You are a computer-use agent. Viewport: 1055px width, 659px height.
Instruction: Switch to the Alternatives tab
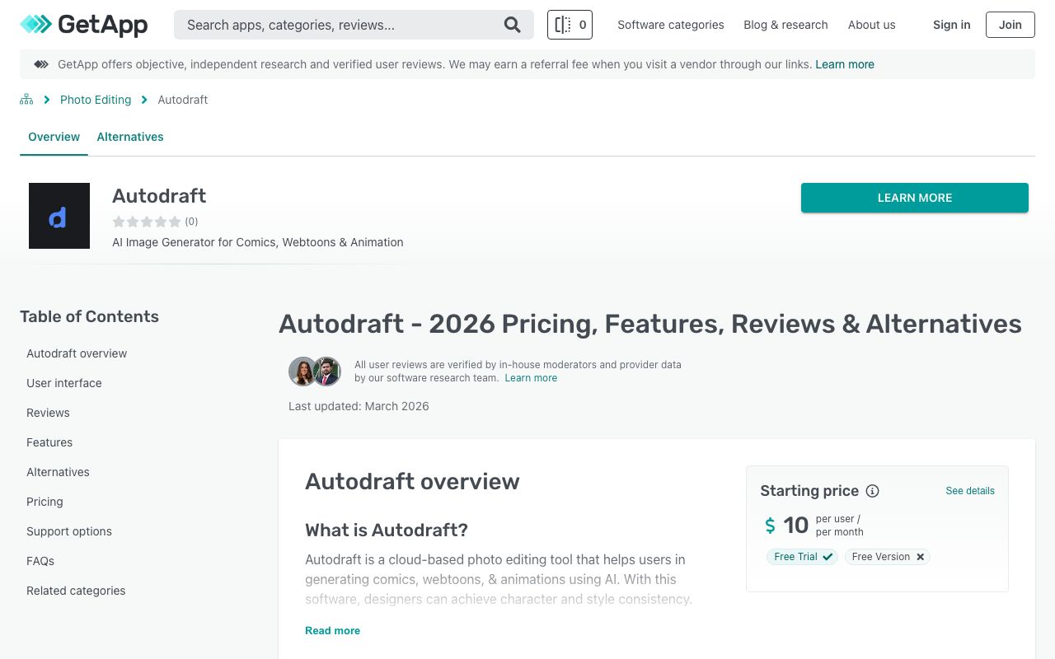click(x=130, y=137)
